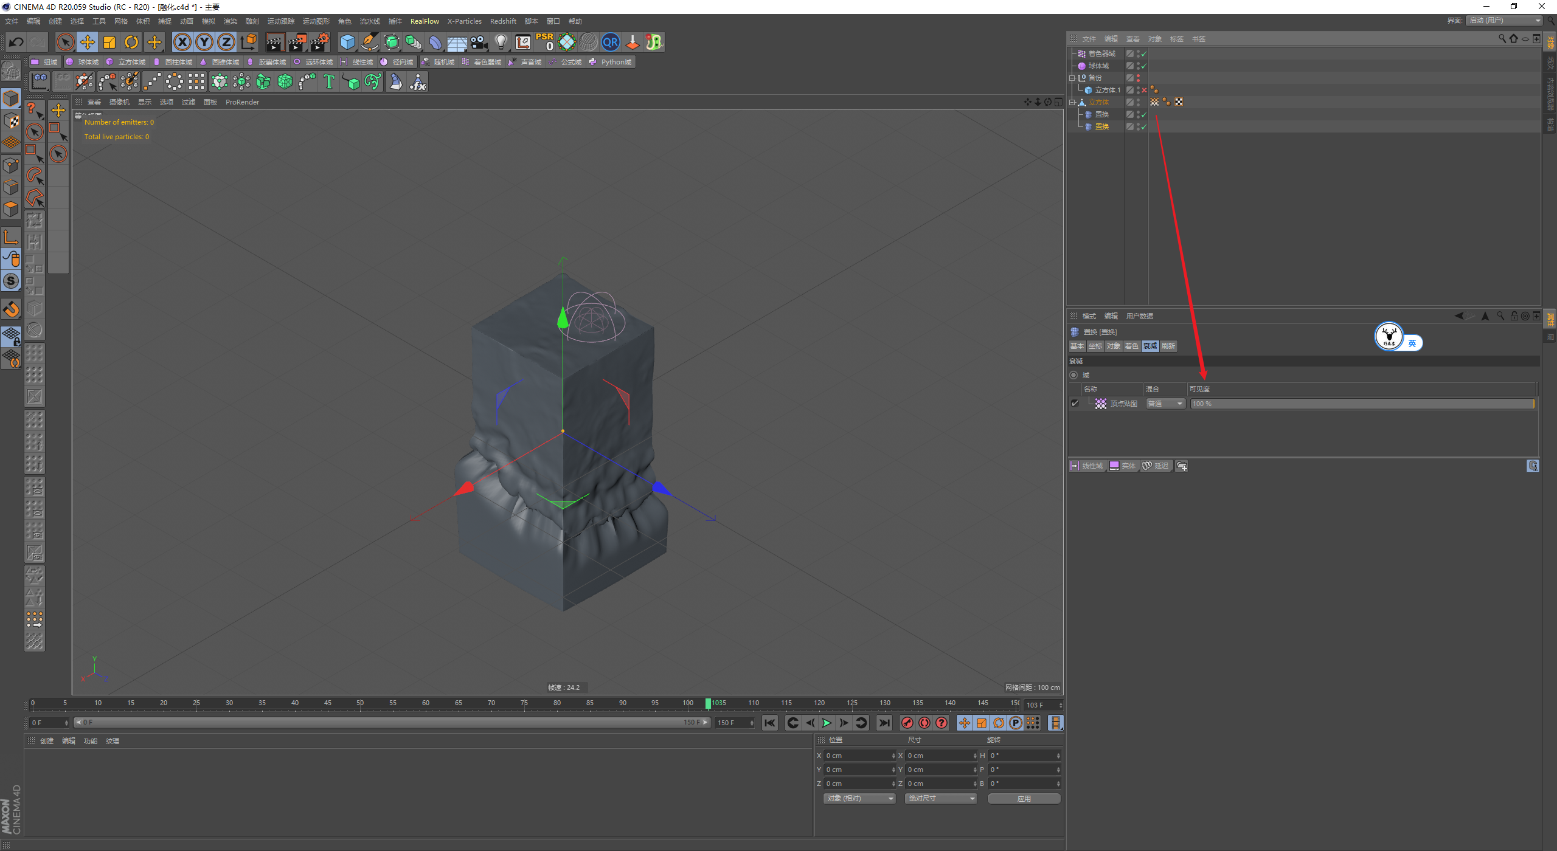Screen dimensions: 1557x851
Task: Uncheck the 顶点贴图 field layer checkbox
Action: 1075,404
